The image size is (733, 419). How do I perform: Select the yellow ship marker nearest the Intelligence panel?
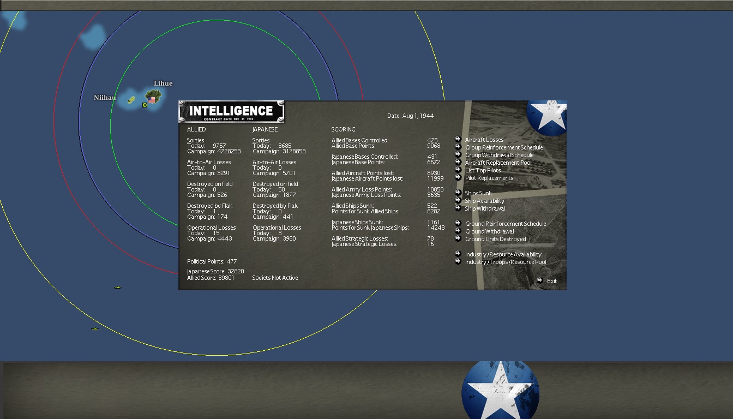tap(117, 287)
